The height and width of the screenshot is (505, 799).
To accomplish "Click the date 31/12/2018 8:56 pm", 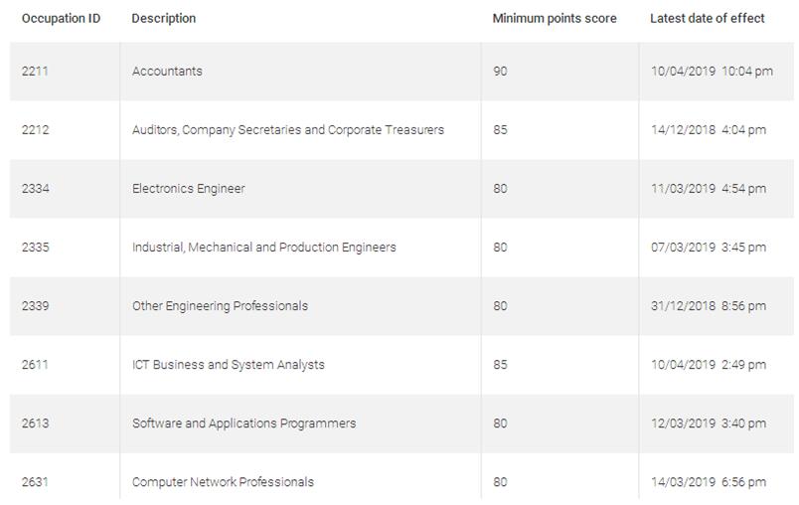I will [708, 306].
